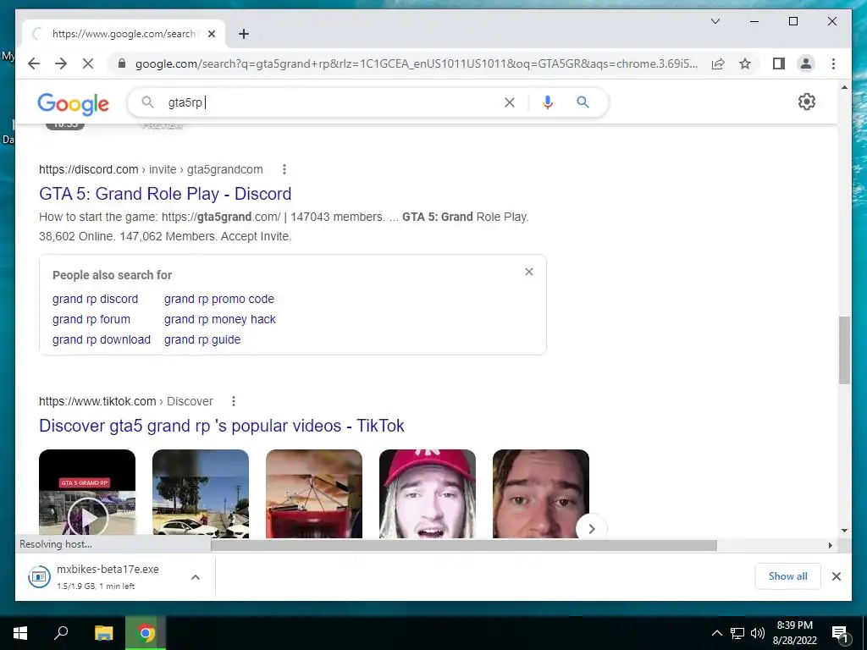
Task: Show next TikTok videos with arrow
Action: [x=591, y=529]
